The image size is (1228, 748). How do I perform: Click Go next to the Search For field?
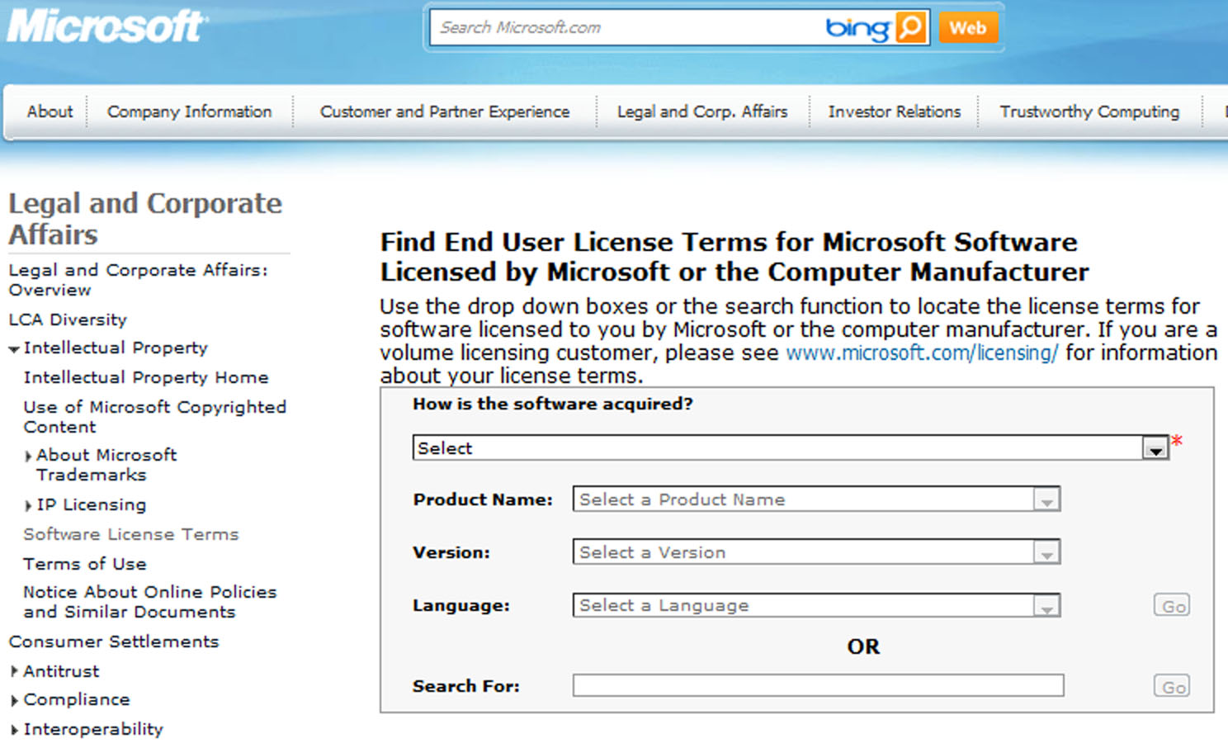point(1173,685)
